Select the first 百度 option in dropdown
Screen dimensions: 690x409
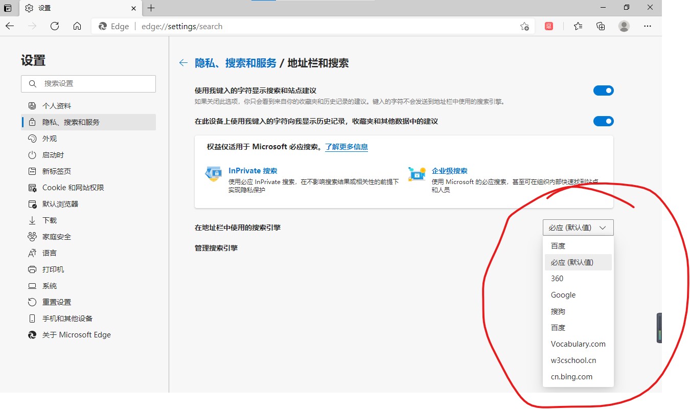coord(578,246)
